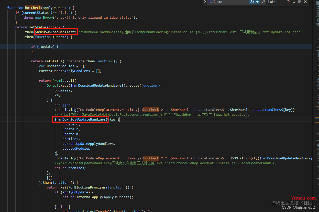Toggle Match Case (Aa) in find widget
The width and height of the screenshot is (319, 212).
pos(252,2)
